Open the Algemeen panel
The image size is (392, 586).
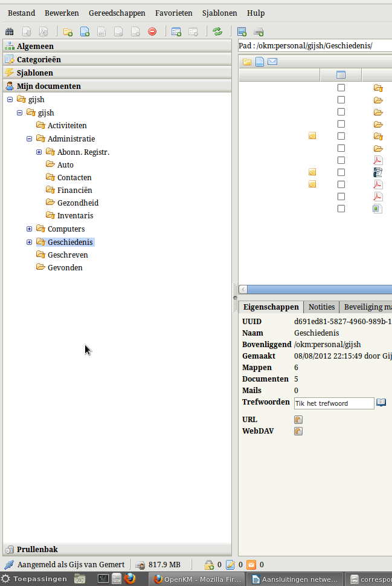coord(117,47)
